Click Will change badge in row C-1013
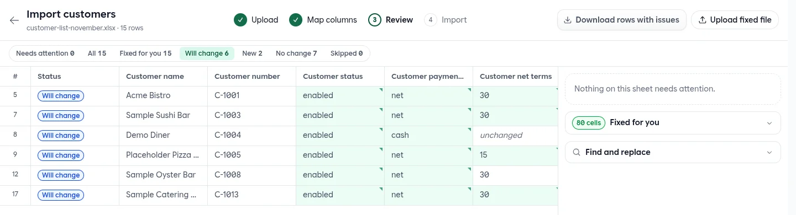 click(x=61, y=195)
